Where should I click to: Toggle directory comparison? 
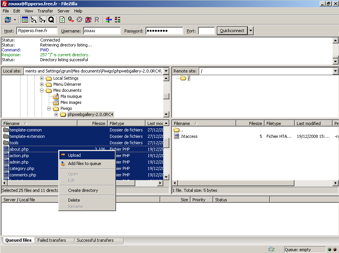point(118,20)
